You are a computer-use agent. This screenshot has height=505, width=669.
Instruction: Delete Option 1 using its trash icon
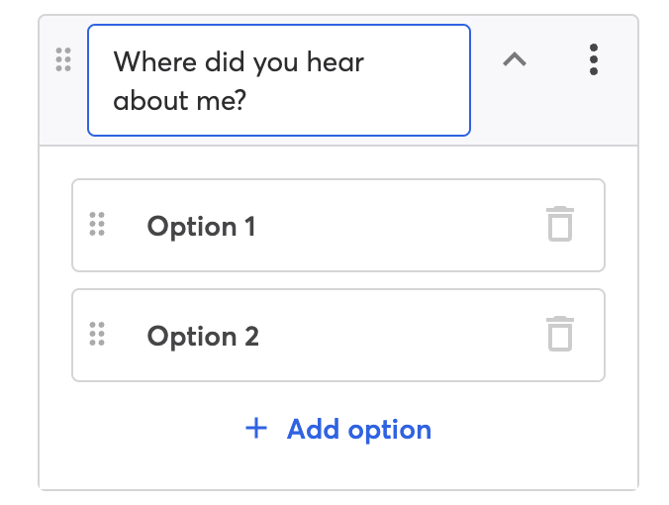click(x=560, y=224)
